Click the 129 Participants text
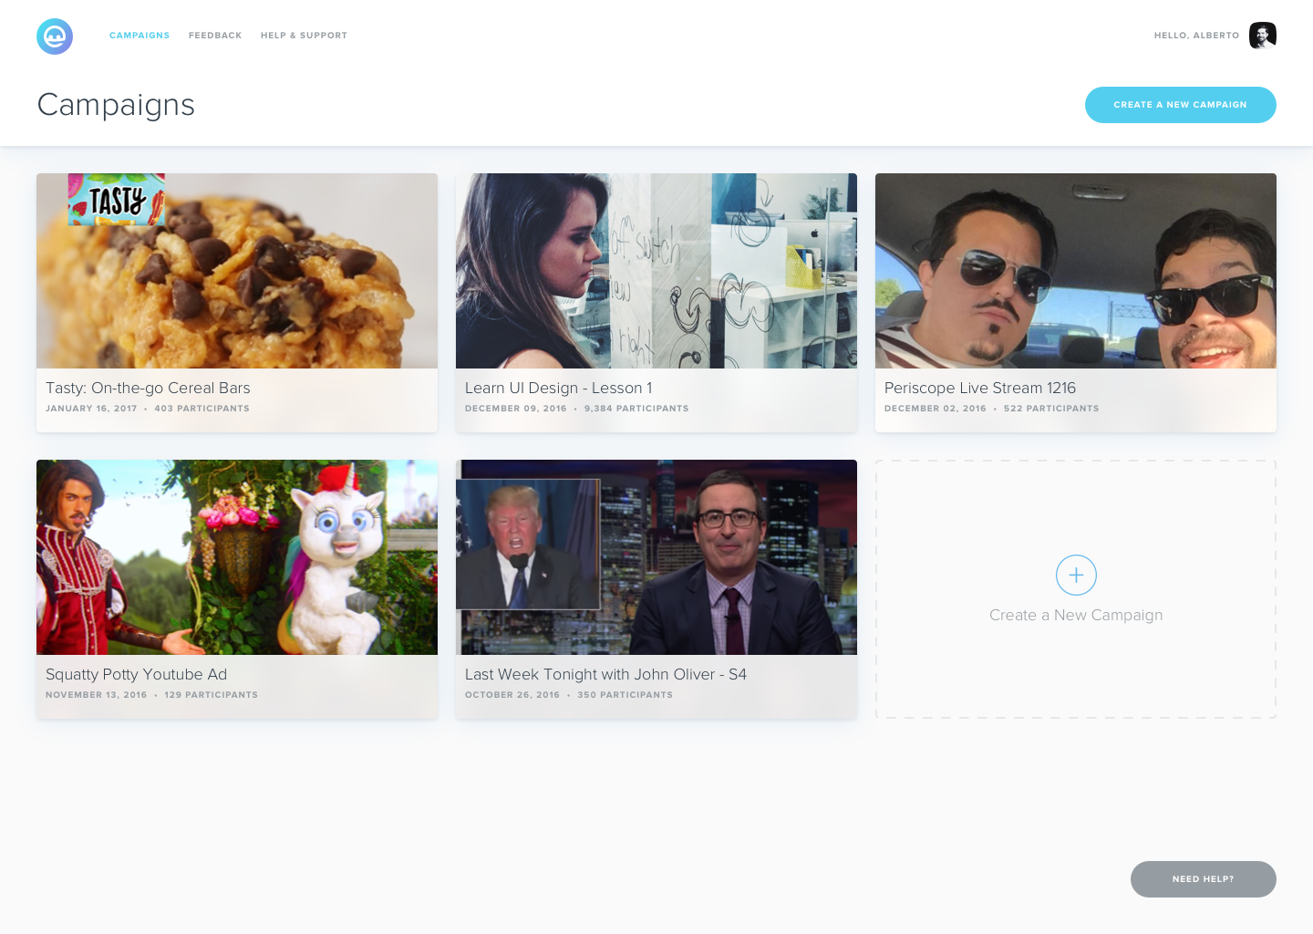 pos(211,695)
